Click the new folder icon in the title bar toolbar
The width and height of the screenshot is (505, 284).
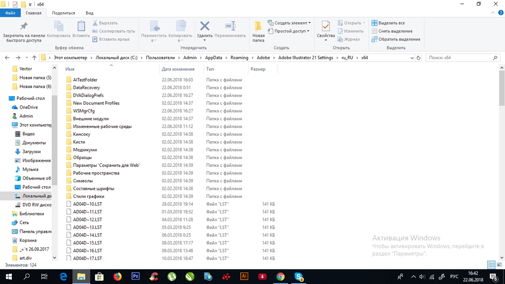pos(23,4)
